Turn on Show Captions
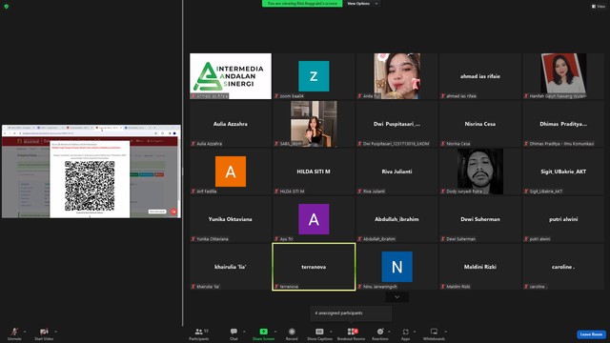The height and width of the screenshot is (343, 610). (x=319, y=333)
